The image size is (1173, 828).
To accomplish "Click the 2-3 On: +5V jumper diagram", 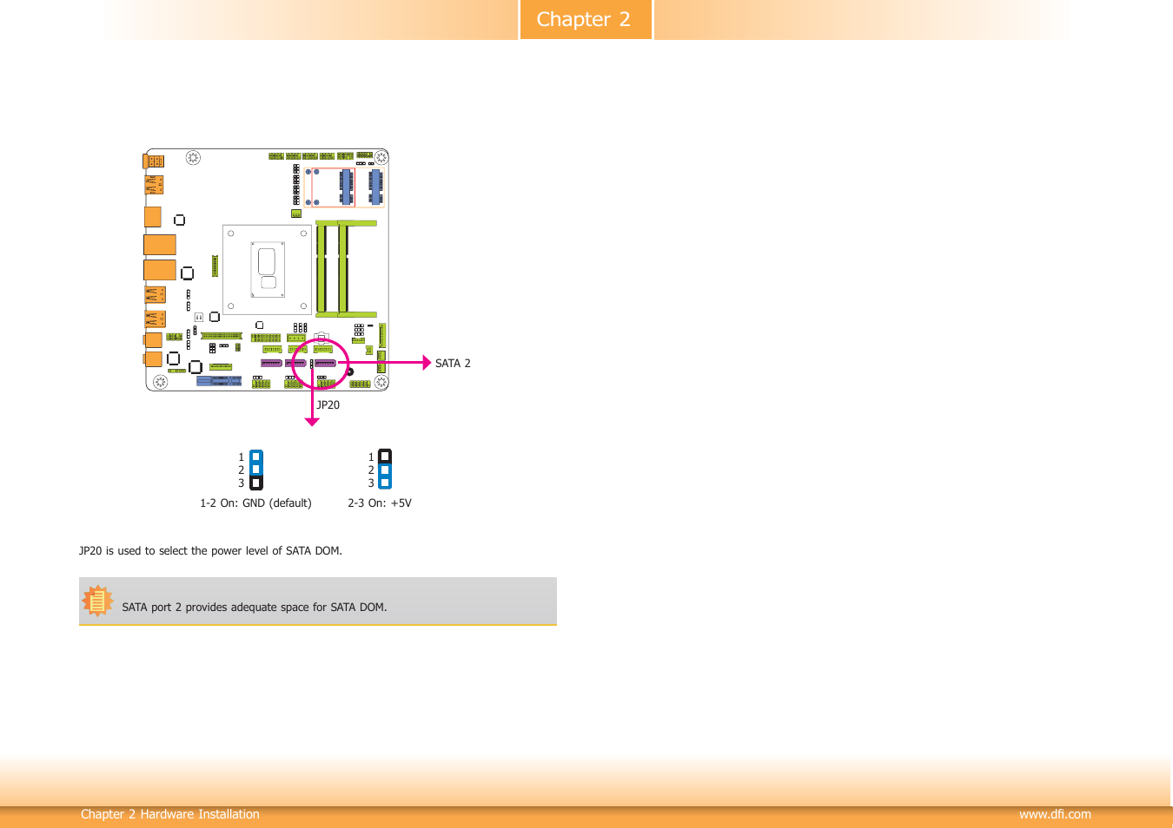I will pyautogui.click(x=385, y=470).
